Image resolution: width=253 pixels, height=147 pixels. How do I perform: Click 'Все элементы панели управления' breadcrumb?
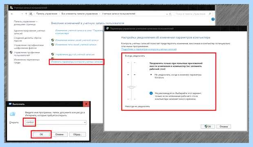click(x=80, y=14)
